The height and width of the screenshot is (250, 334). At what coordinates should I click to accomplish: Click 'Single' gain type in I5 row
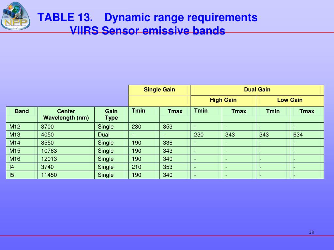coord(106,175)
